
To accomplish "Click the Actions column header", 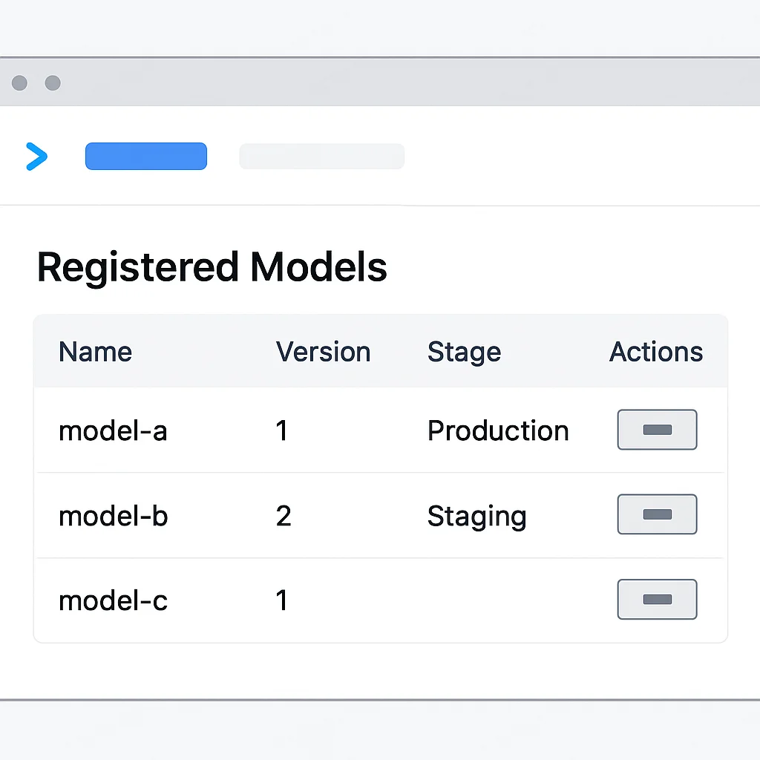I will click(x=656, y=351).
